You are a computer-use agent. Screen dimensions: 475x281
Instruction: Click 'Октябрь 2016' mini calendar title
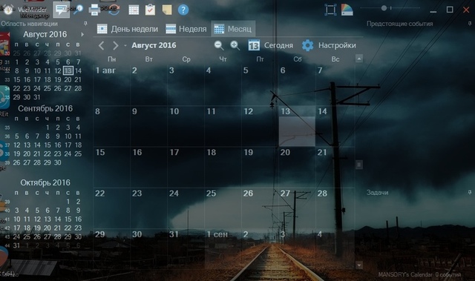pos(45,182)
